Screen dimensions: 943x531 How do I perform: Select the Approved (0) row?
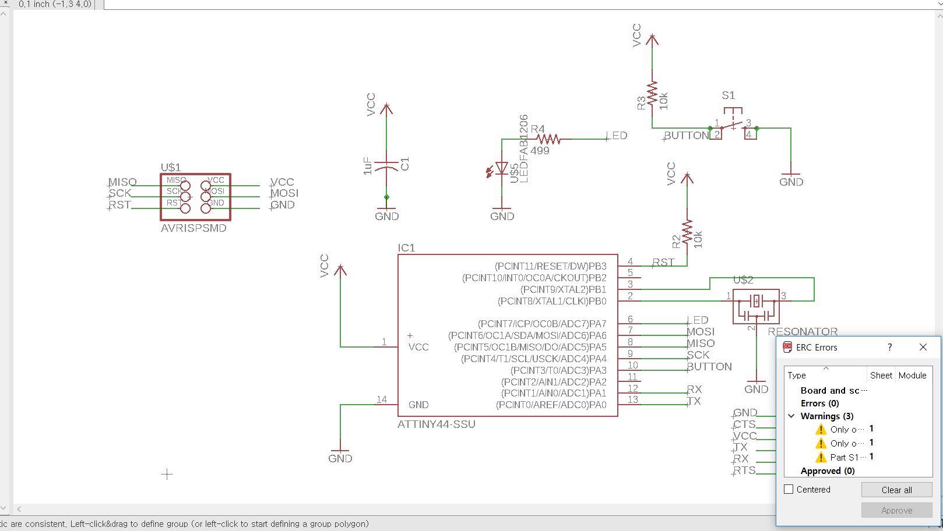pos(858,470)
